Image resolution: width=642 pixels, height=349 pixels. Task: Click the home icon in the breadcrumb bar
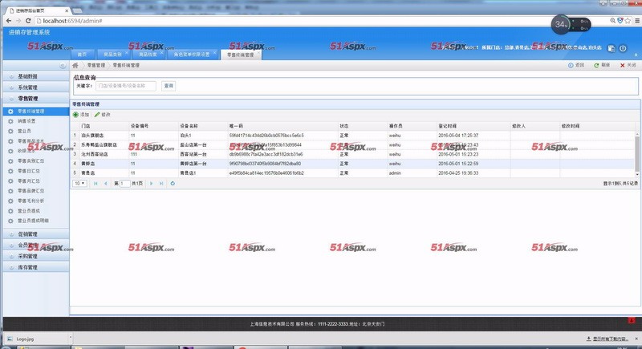click(75, 66)
